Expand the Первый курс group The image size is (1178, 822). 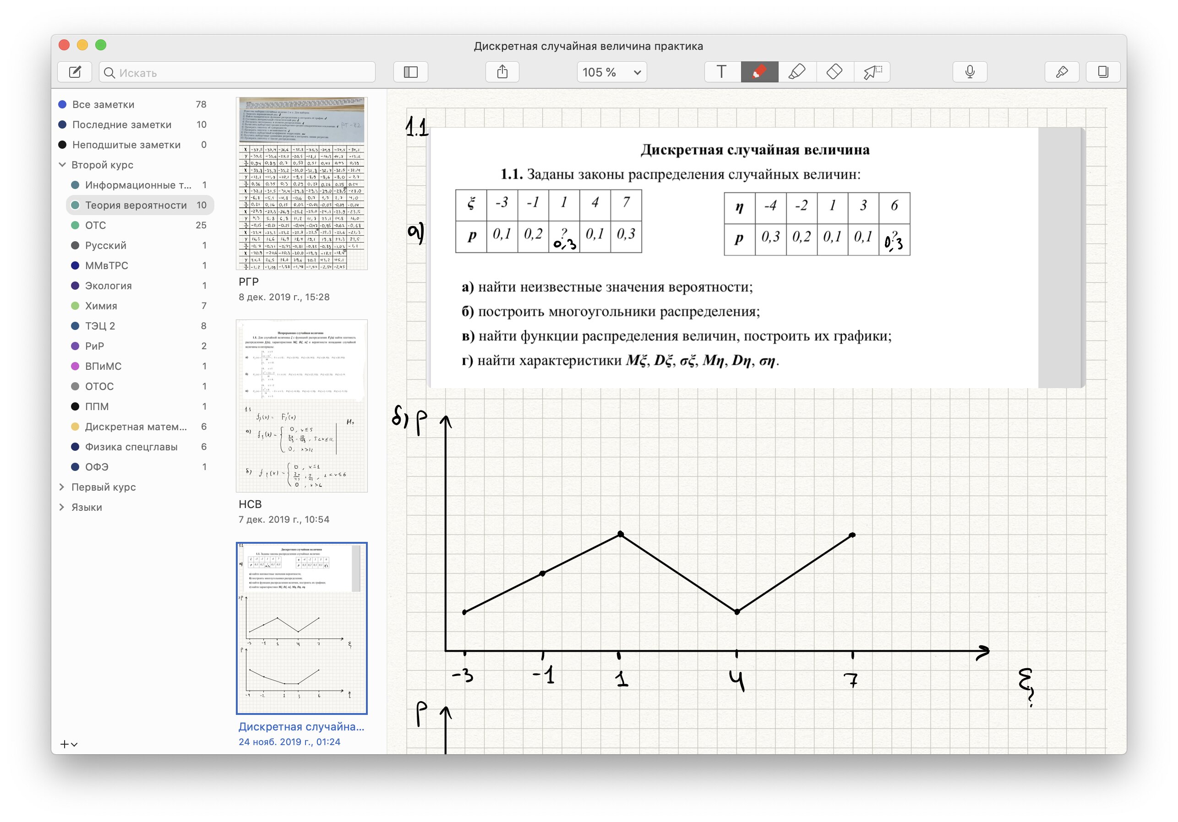(x=62, y=487)
